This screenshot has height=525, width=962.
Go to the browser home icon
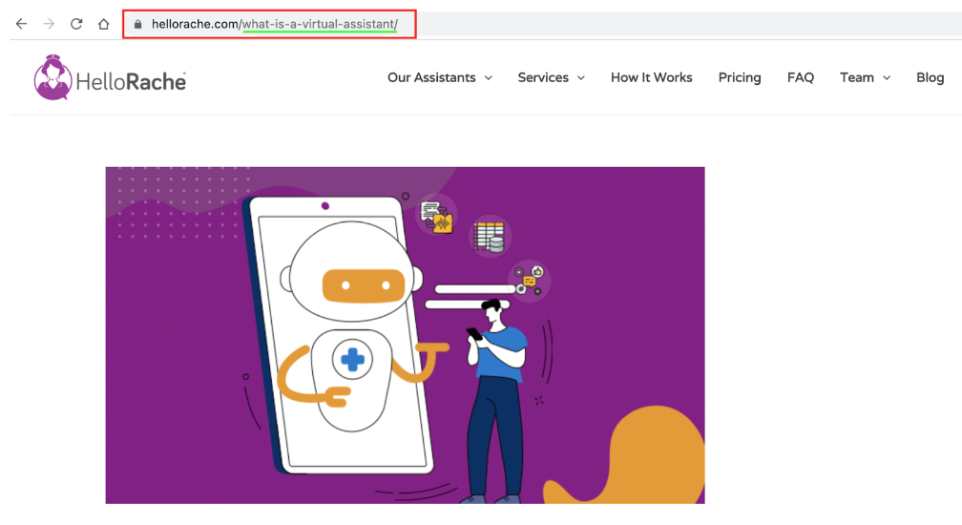tap(104, 24)
